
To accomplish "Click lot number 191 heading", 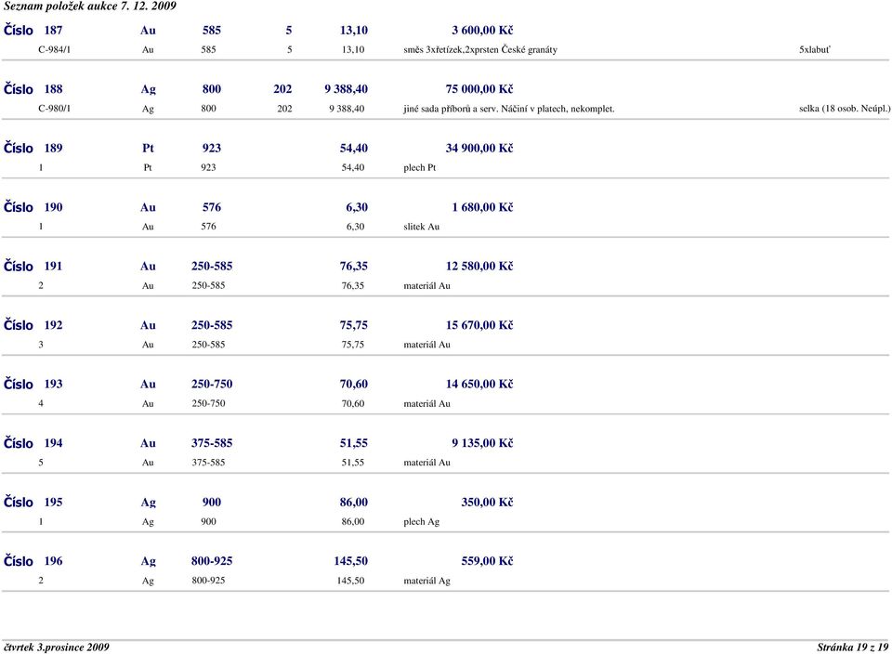I will [54, 267].
